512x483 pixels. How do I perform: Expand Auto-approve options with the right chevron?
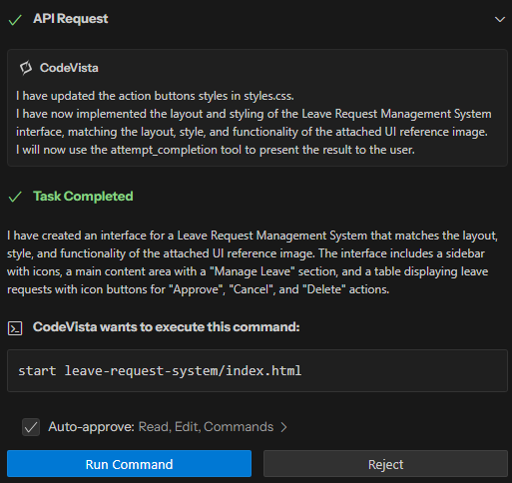[283, 427]
